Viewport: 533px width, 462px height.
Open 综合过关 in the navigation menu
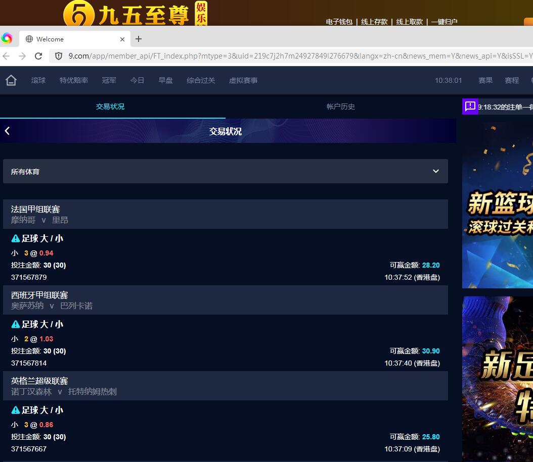pos(201,80)
